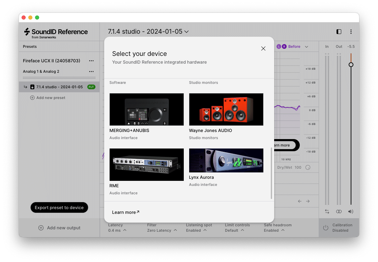Open the three-dot menu in top right
The width and height of the screenshot is (378, 262).
(x=351, y=32)
